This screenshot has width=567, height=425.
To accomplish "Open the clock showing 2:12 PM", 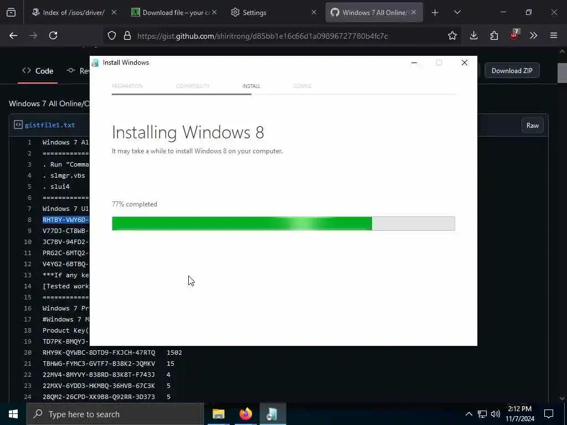I will click(519, 414).
